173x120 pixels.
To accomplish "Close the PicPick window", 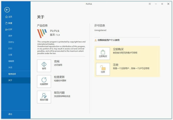I will coord(168,4).
